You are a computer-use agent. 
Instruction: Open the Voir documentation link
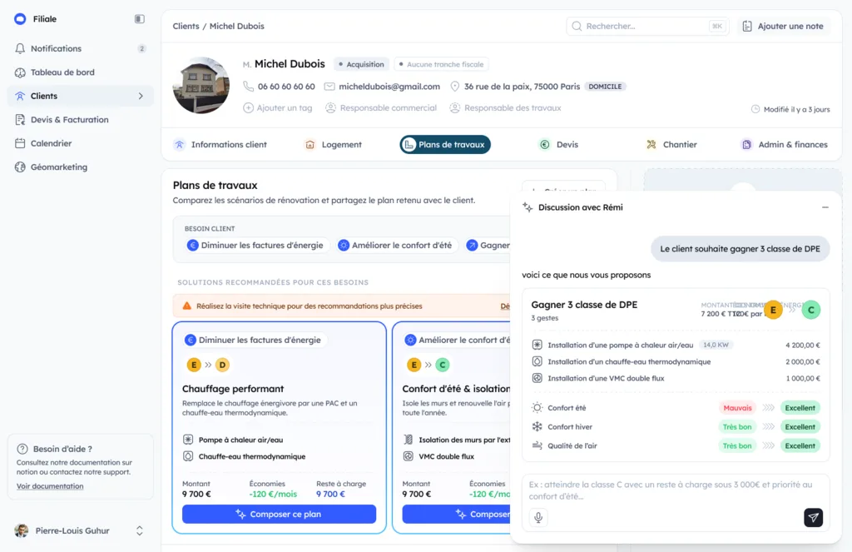tap(50, 486)
